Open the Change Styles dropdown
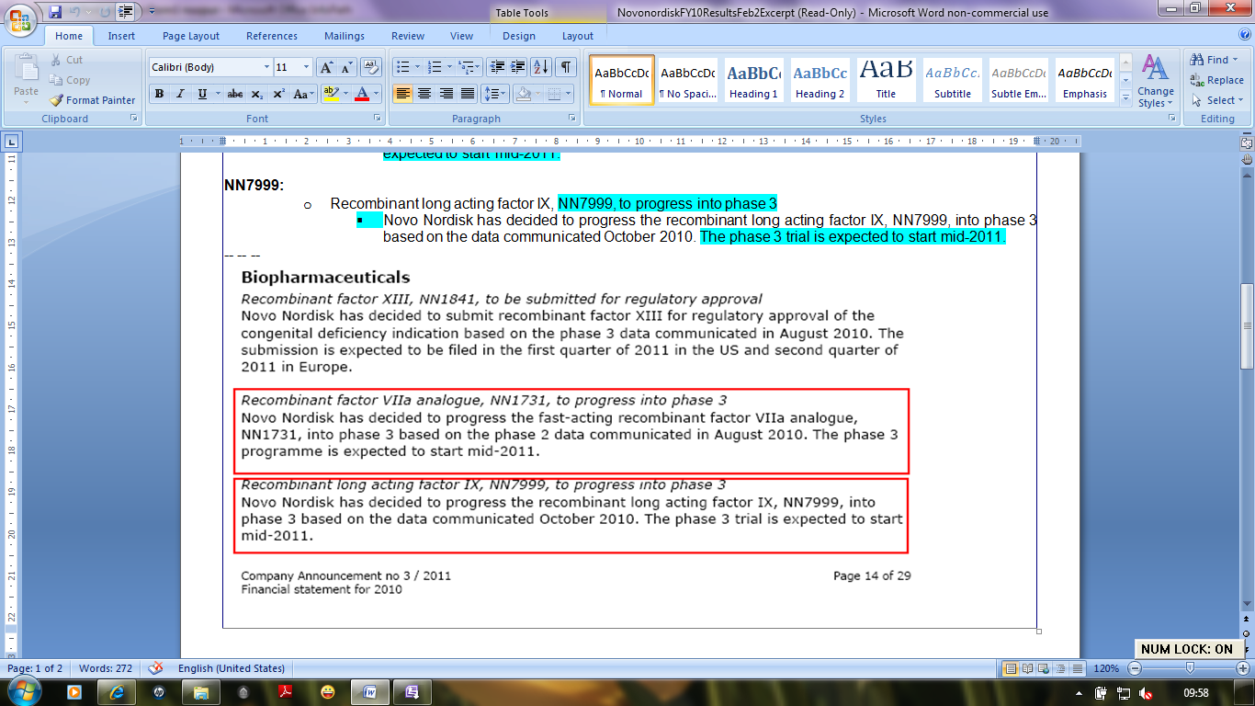The width and height of the screenshot is (1255, 706). tap(1155, 83)
